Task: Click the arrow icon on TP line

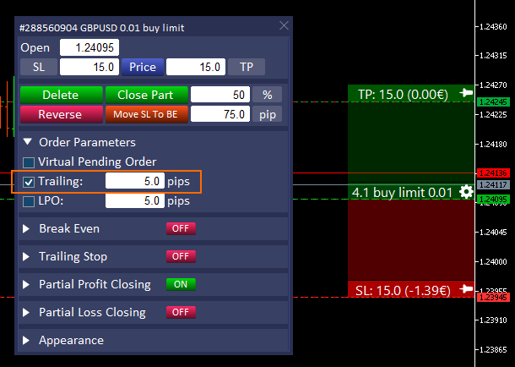Action: pos(466,92)
